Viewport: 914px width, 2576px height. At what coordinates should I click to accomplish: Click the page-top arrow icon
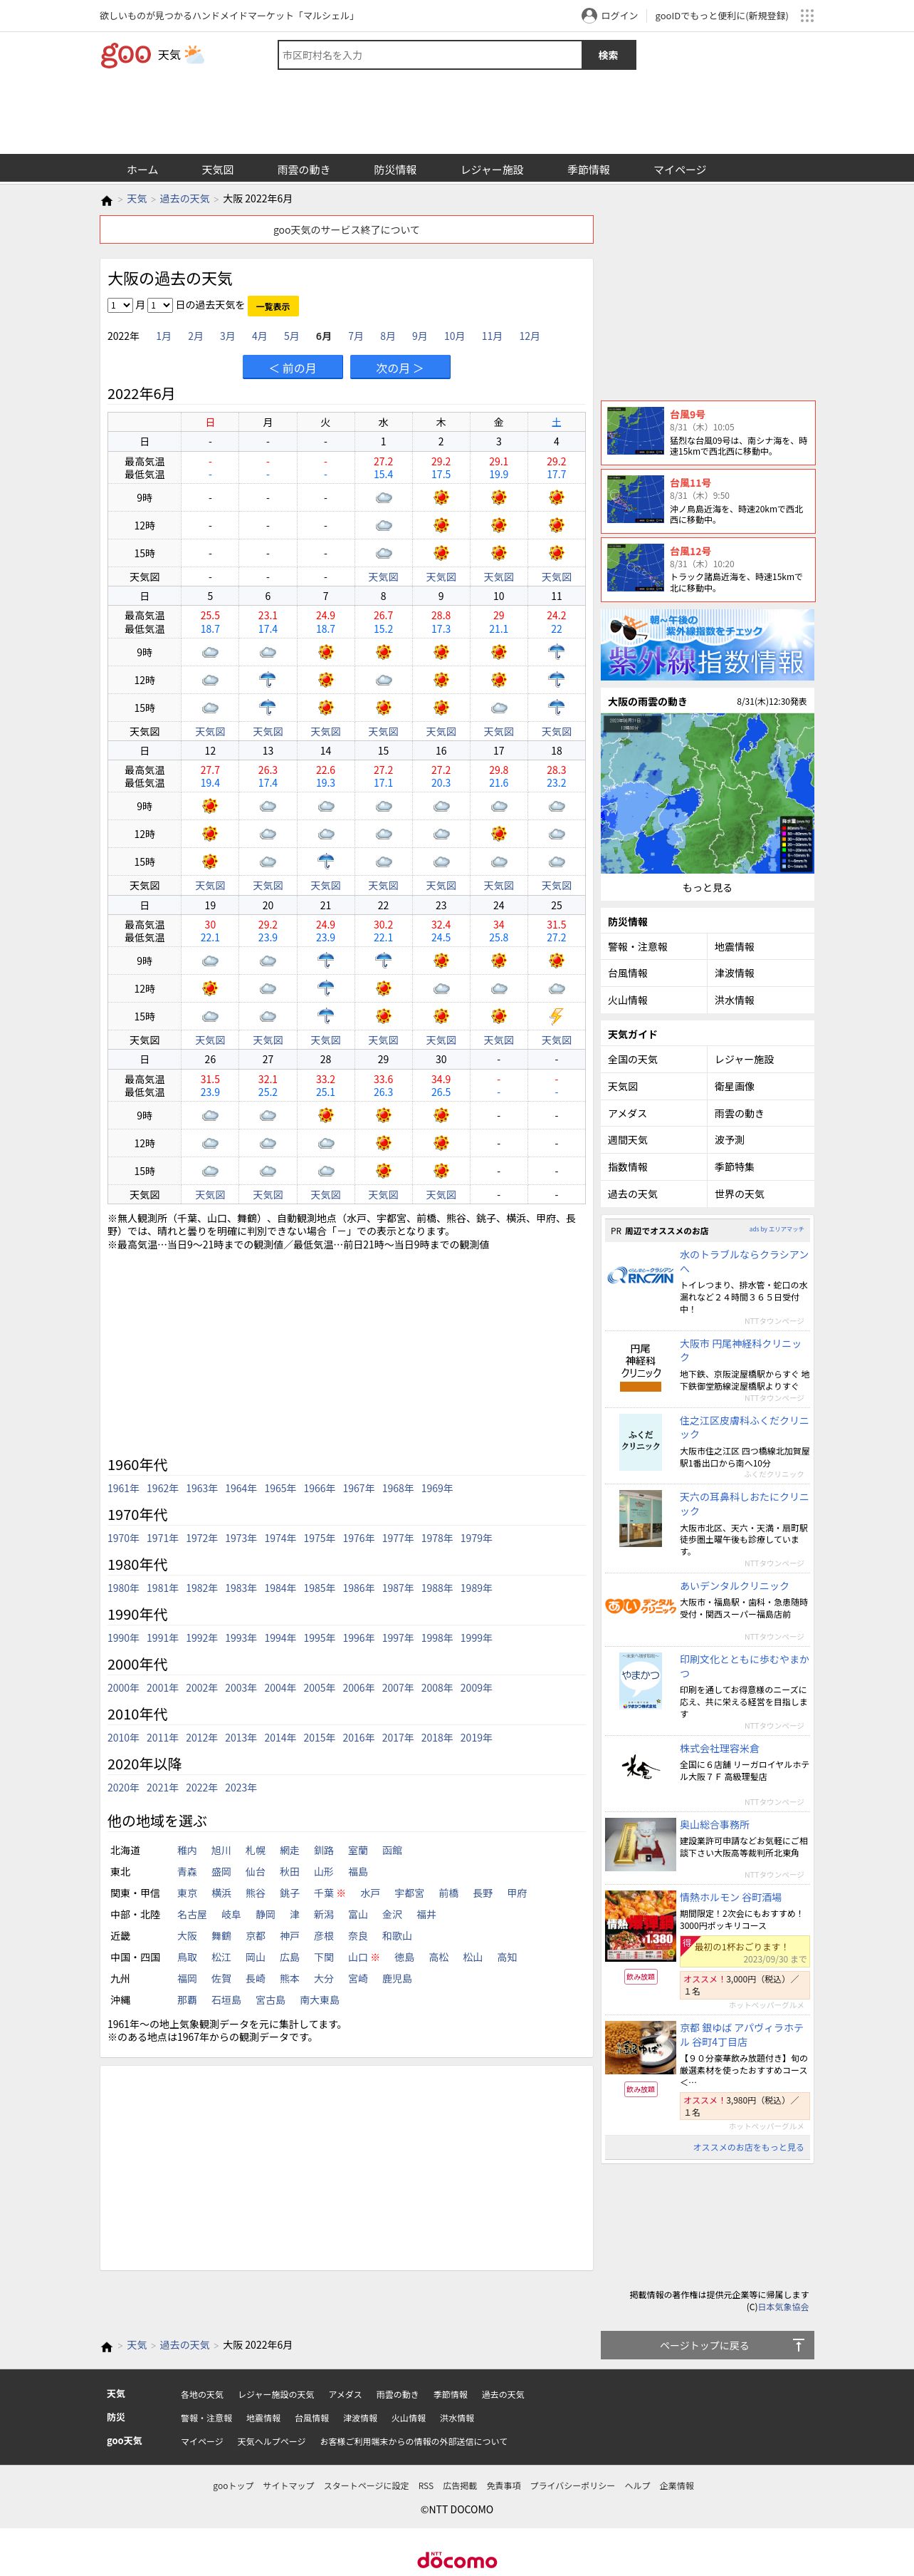pos(798,2345)
